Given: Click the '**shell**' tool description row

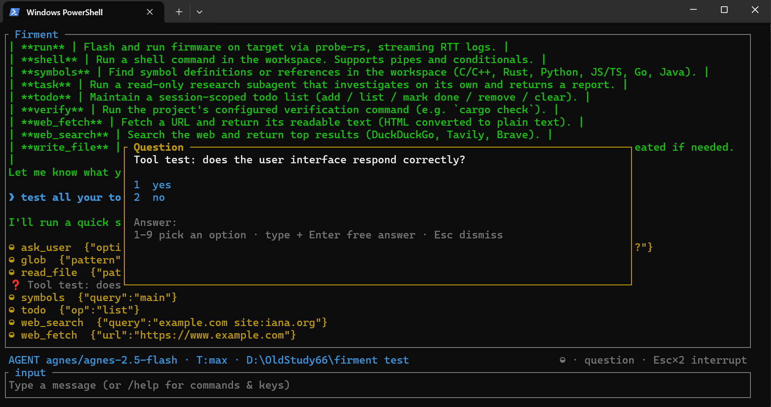Looking at the screenshot, I should (x=278, y=59).
